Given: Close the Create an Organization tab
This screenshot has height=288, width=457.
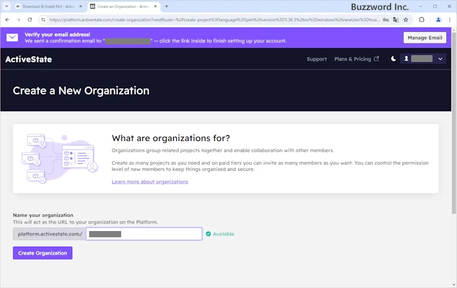Looking at the screenshot, I should click(155, 6).
